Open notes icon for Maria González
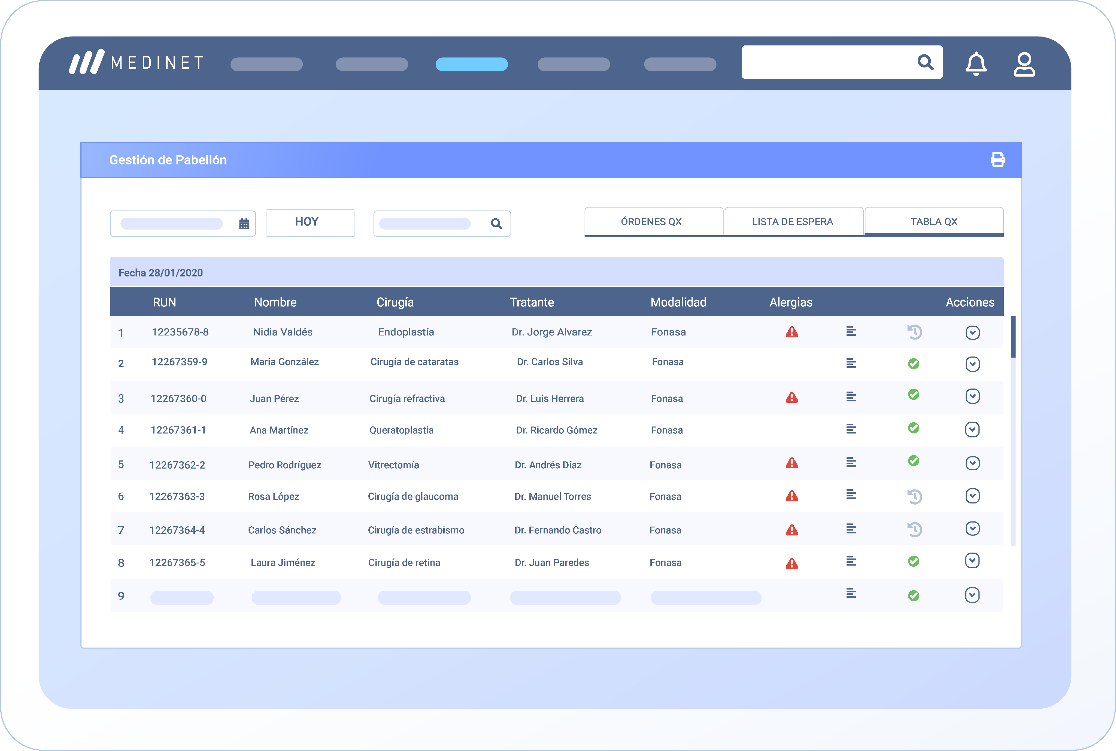The height and width of the screenshot is (751, 1116). click(x=851, y=363)
